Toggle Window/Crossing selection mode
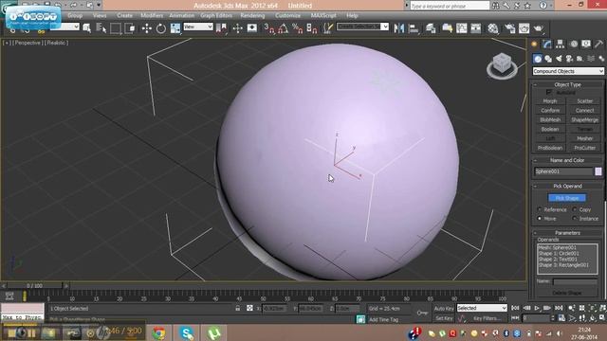Screen dimensions: 607x341 [130, 28]
